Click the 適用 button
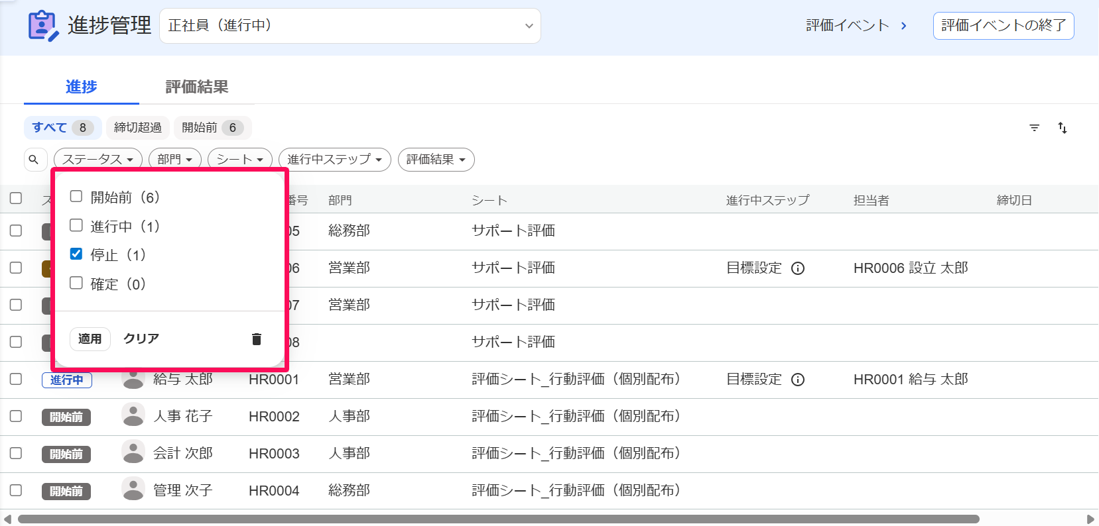 pyautogui.click(x=90, y=339)
